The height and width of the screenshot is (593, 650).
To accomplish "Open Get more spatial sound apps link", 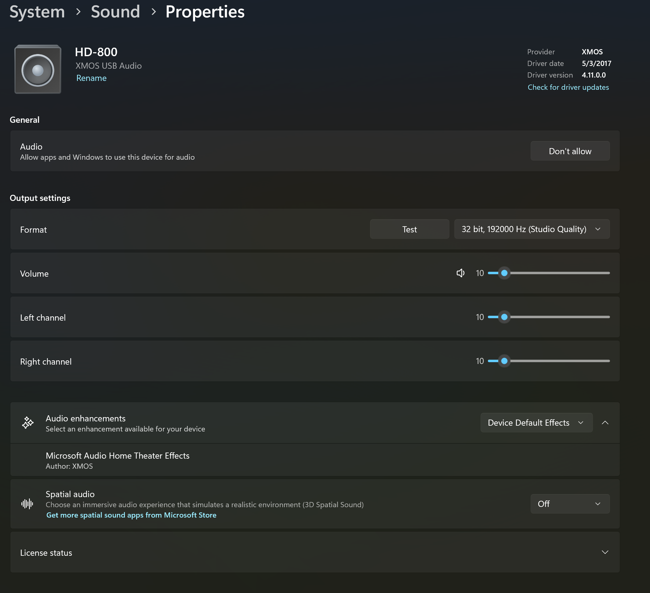I will click(131, 515).
